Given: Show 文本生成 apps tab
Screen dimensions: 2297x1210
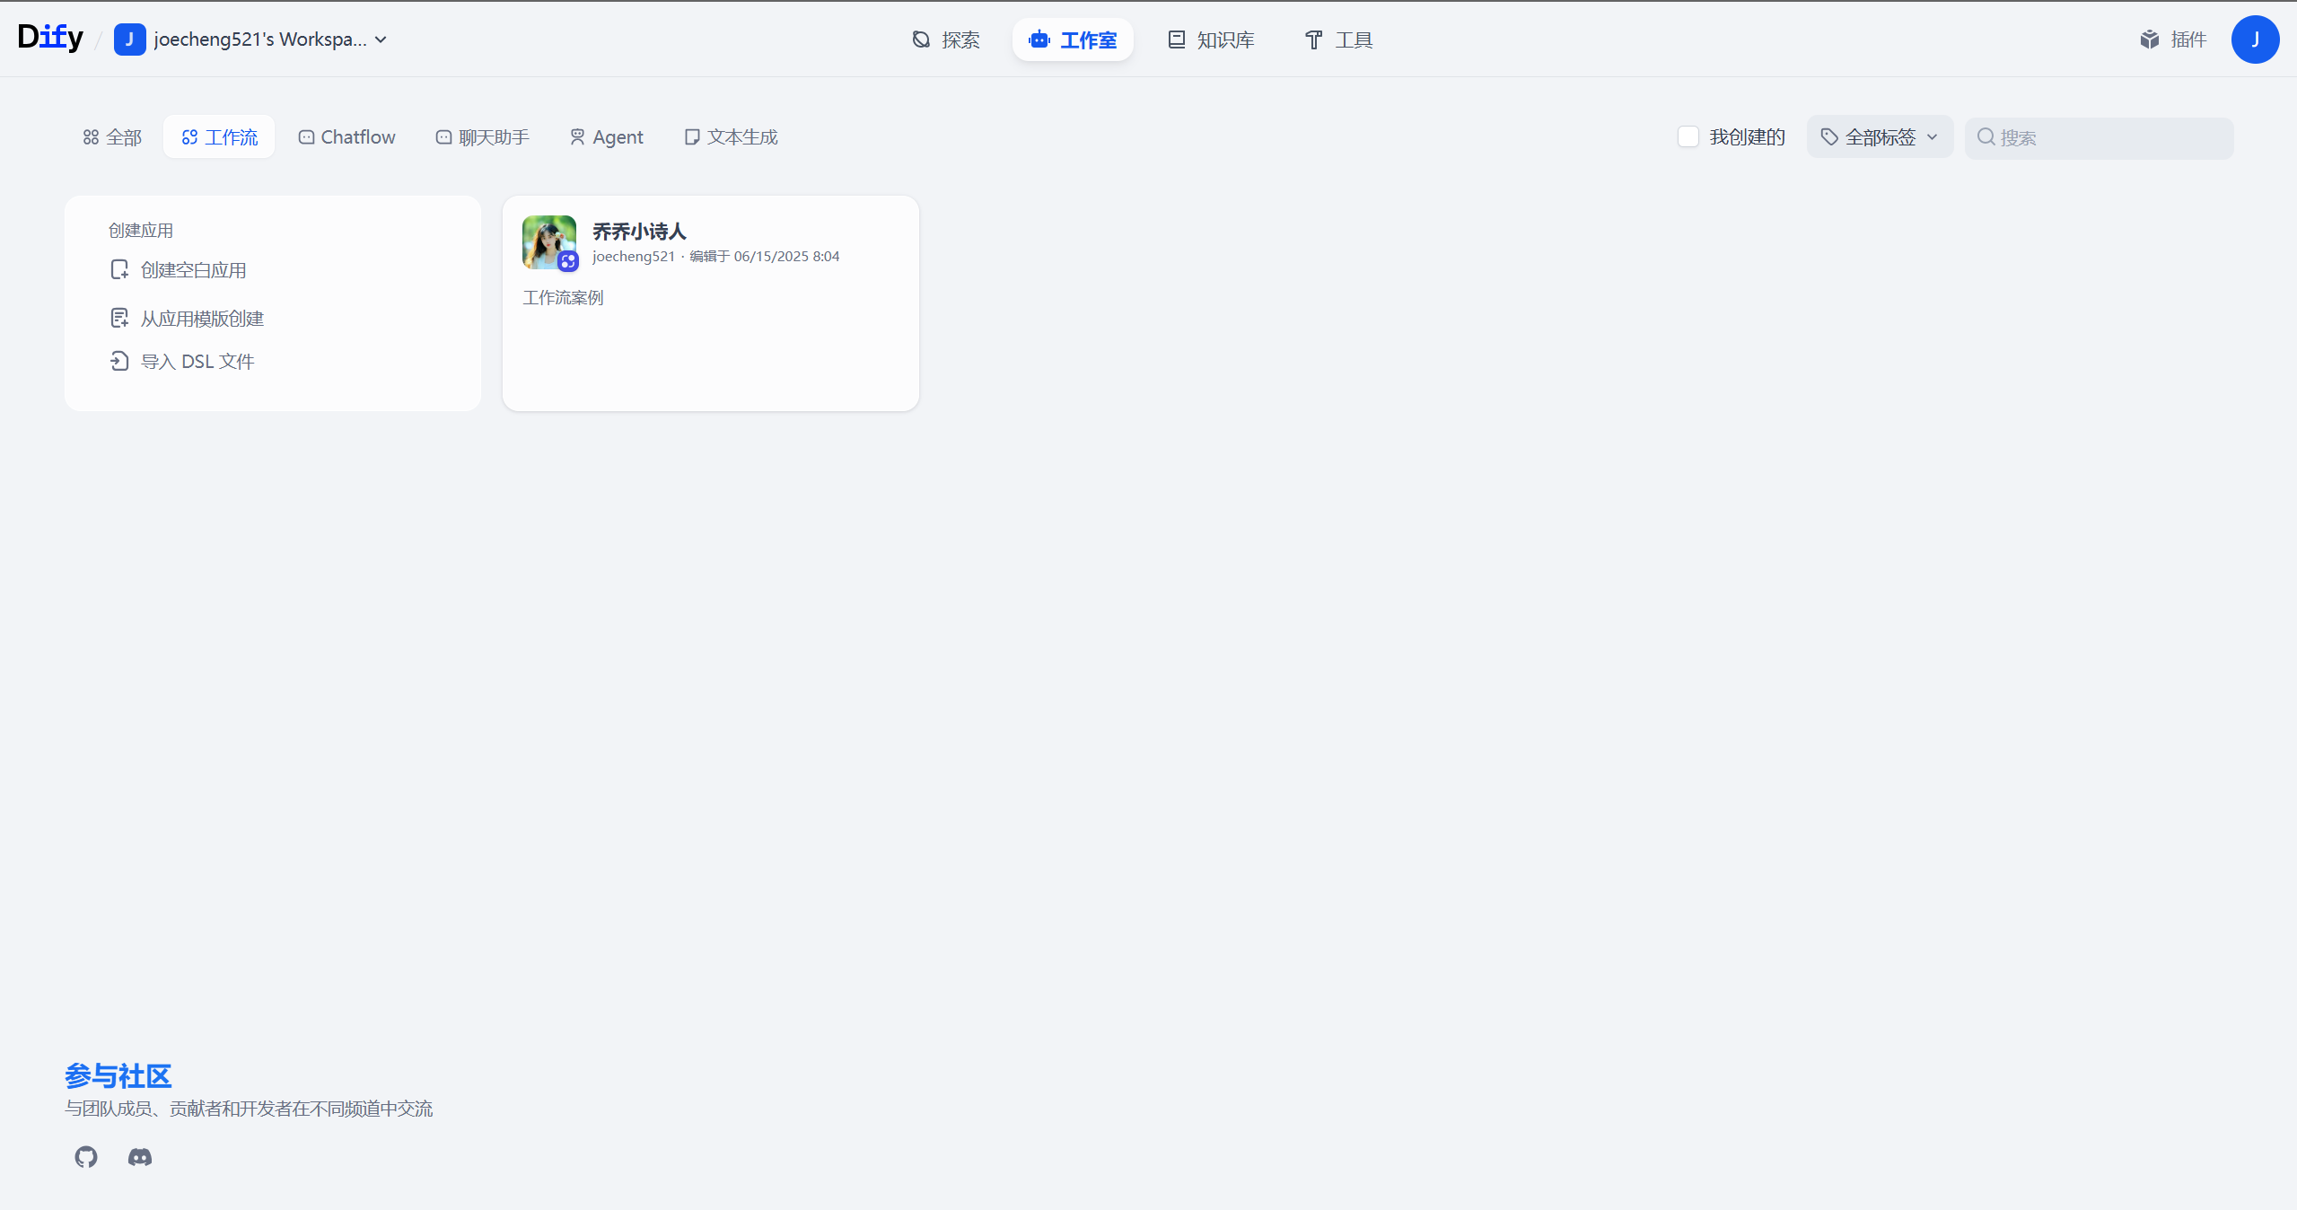Looking at the screenshot, I should click(x=731, y=136).
